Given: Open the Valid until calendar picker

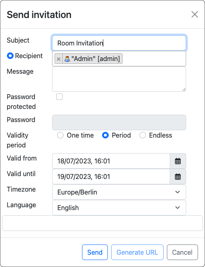Looking at the screenshot, I should [178, 176].
